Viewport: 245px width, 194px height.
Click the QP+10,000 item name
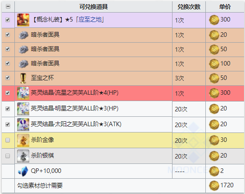(x=46, y=171)
